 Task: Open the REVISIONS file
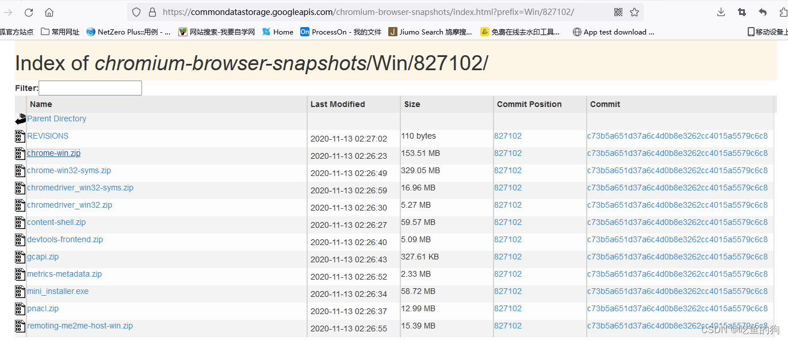click(x=48, y=136)
